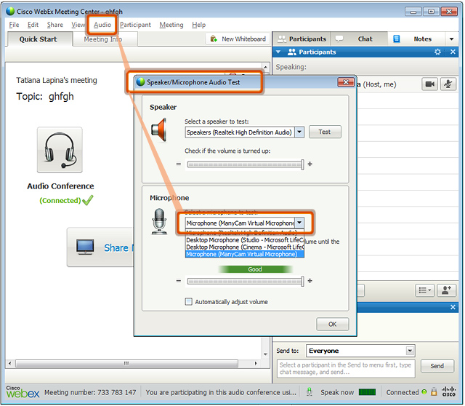Image resolution: width=465 pixels, height=406 pixels.
Task: Adjust the microphone volume slider
Action: (245, 282)
